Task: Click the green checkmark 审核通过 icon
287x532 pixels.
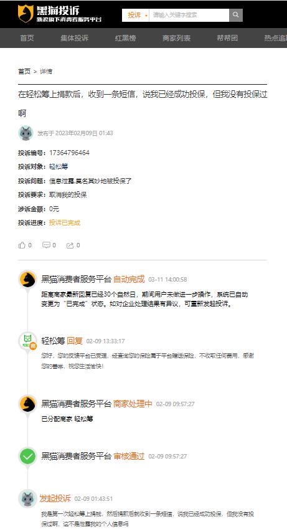Action: [27, 456]
